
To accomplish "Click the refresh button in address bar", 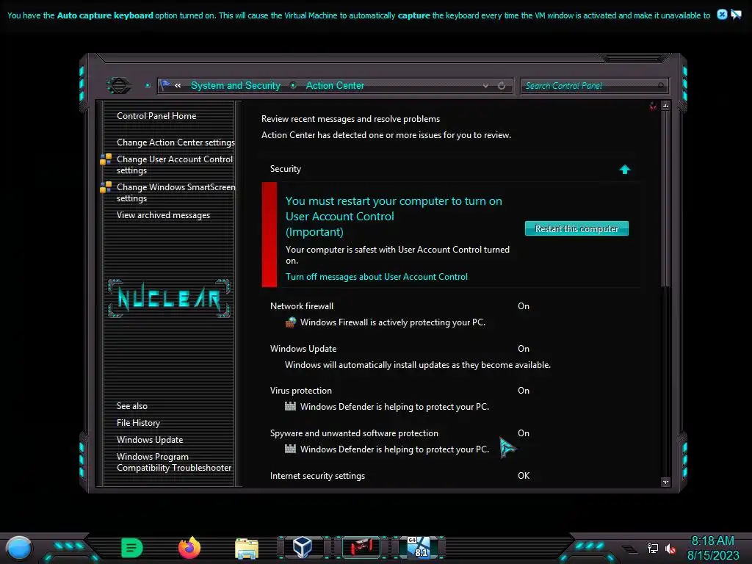I will (x=502, y=86).
